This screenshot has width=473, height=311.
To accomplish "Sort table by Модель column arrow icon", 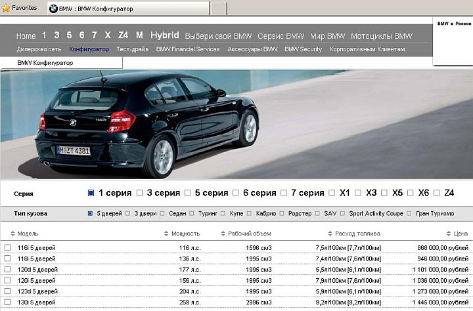I will 13,234.
